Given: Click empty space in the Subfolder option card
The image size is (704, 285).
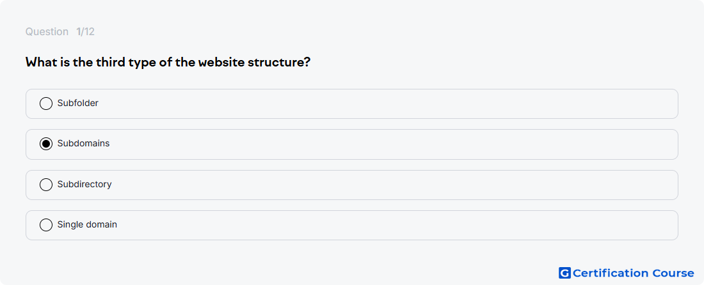Looking at the screenshot, I should [x=386, y=104].
